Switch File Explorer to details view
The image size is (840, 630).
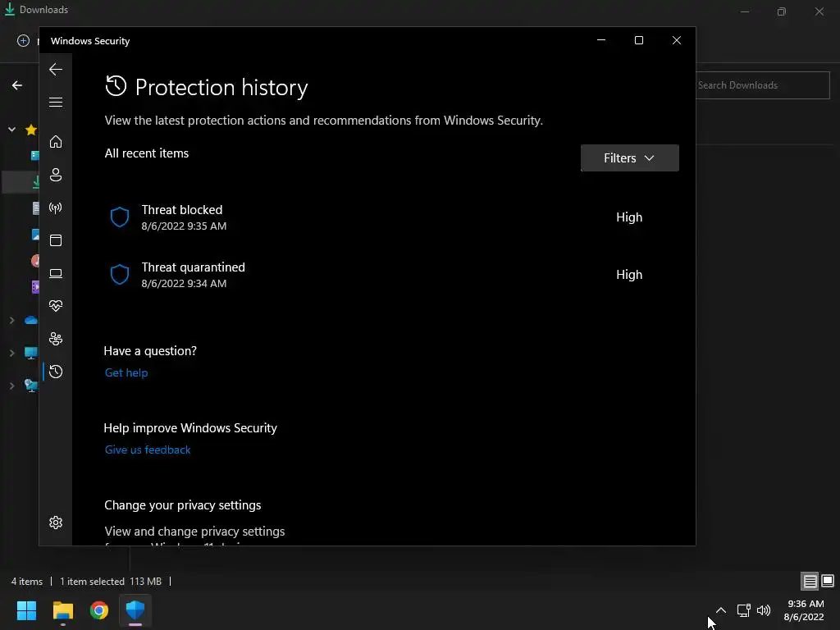810,581
